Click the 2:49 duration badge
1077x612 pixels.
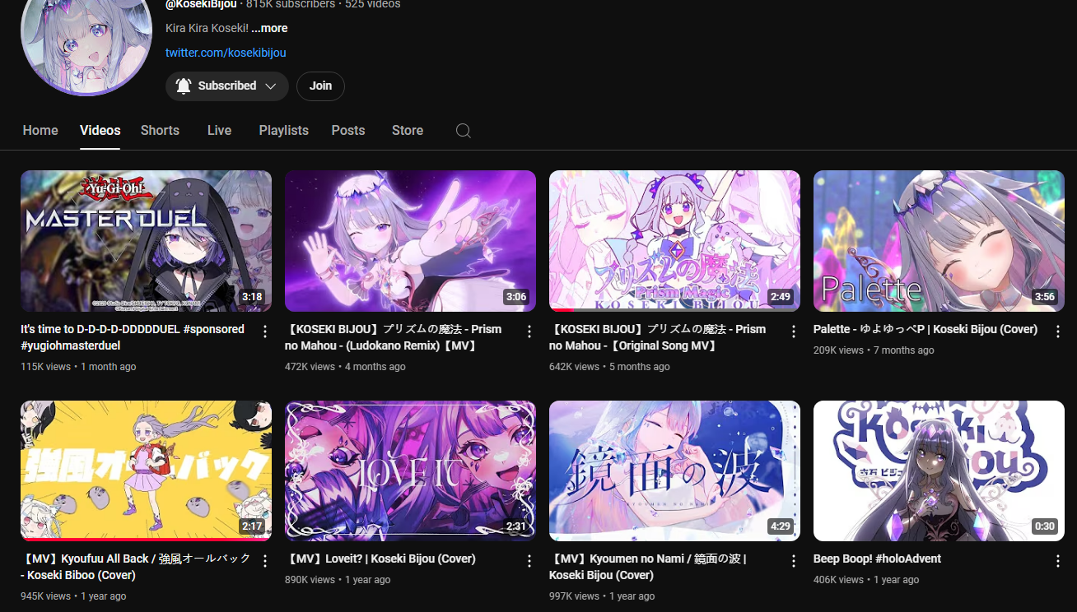pos(781,297)
